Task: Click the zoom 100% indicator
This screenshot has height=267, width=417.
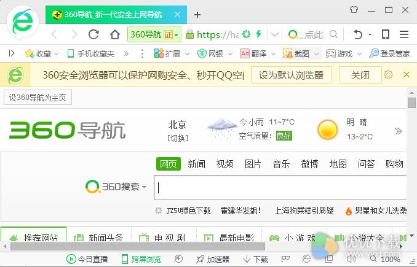Action: click(x=385, y=259)
